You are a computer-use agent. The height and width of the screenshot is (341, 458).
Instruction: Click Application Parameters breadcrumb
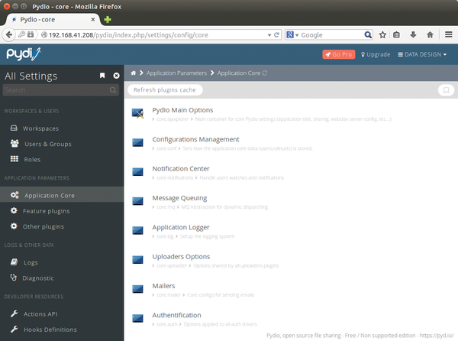pos(176,73)
